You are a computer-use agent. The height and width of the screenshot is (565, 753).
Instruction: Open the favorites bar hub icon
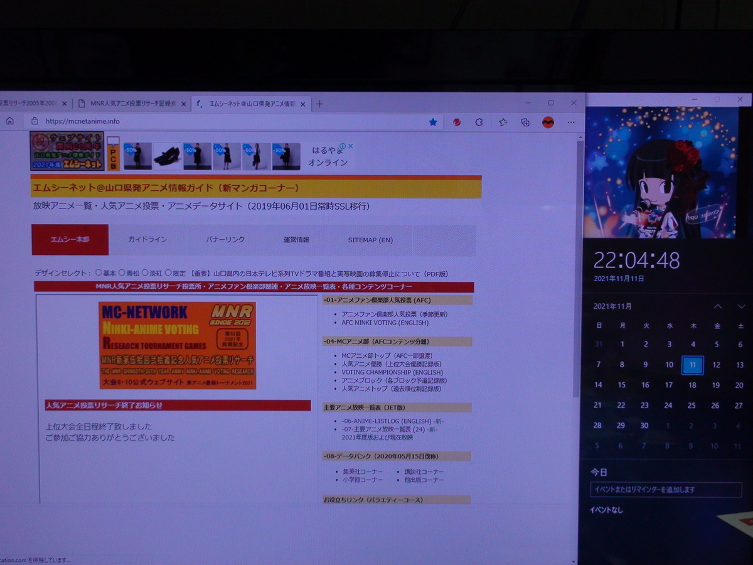[503, 121]
